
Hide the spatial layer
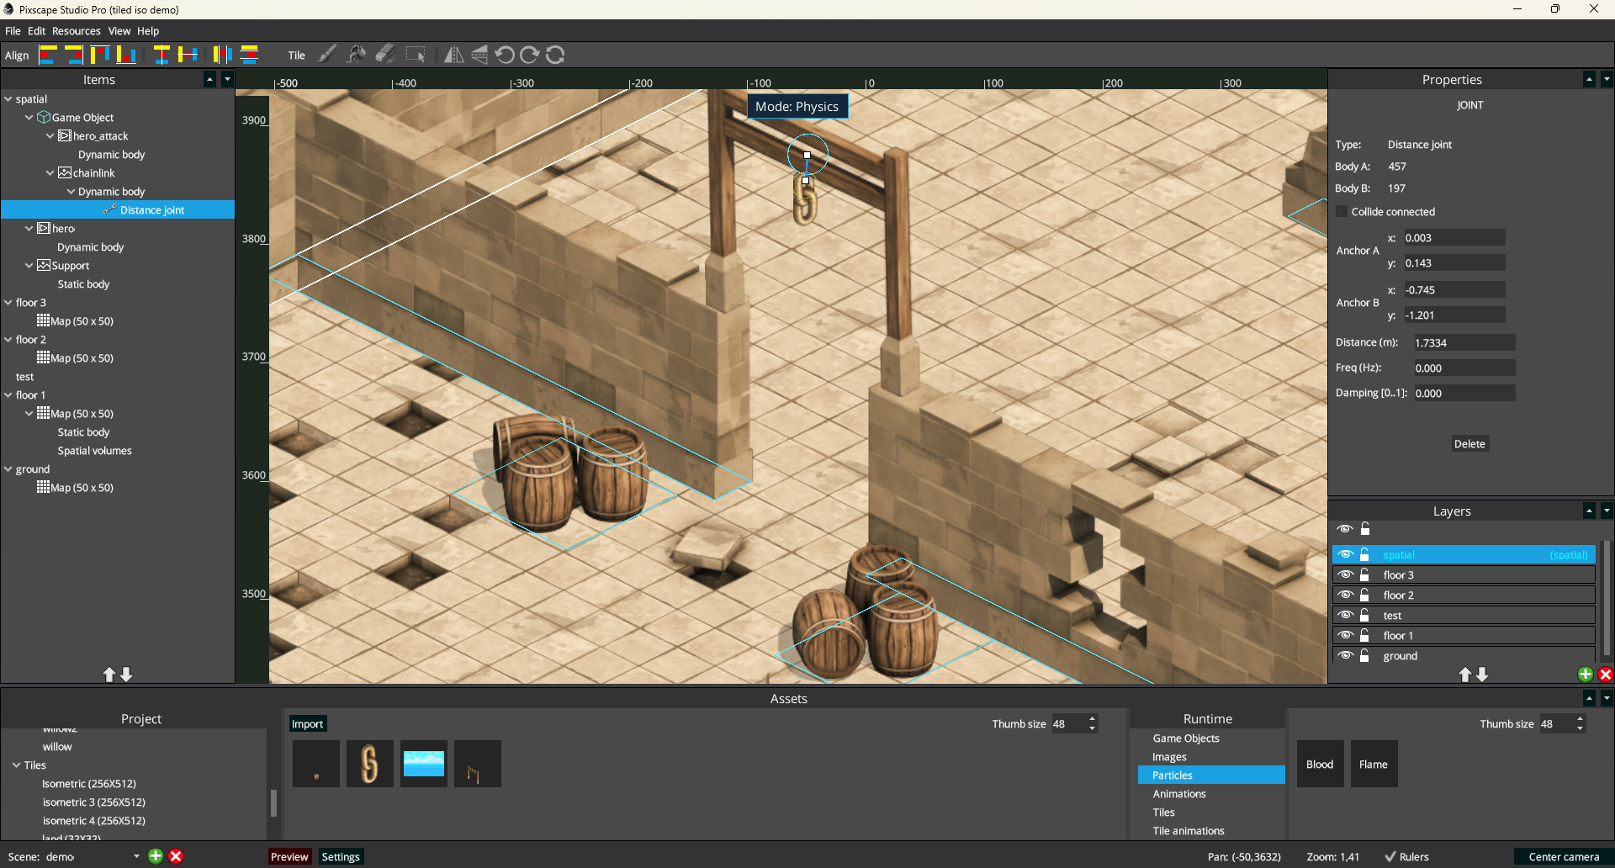(x=1345, y=555)
